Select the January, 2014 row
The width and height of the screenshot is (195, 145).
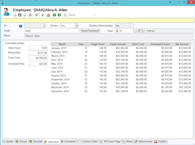[x=121, y=48]
